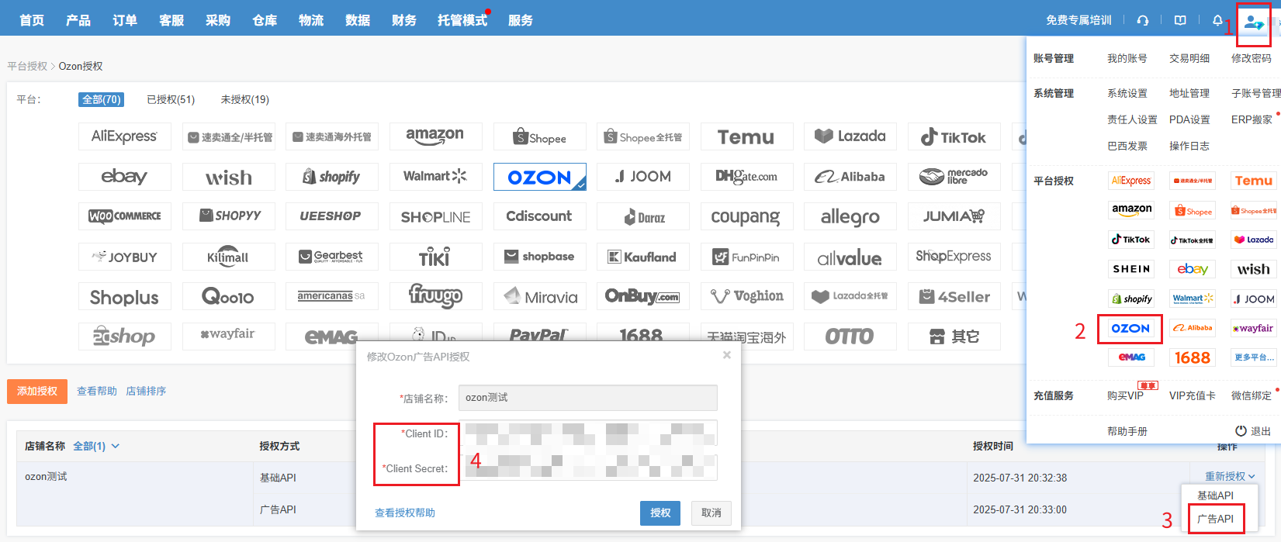Choose the Coupang platform logo
Screen dimensions: 1281x542
747,216
